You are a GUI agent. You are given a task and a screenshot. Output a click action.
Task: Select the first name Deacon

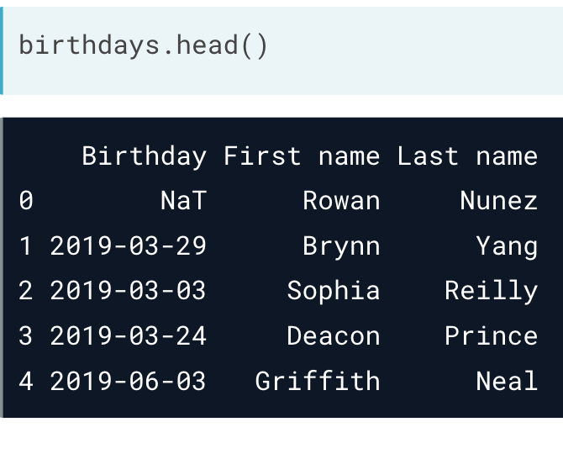point(334,336)
